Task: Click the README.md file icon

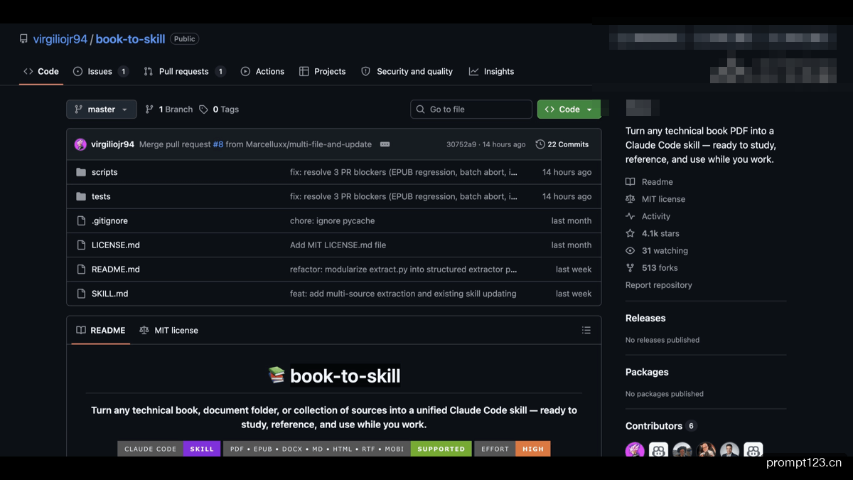Action: click(81, 269)
